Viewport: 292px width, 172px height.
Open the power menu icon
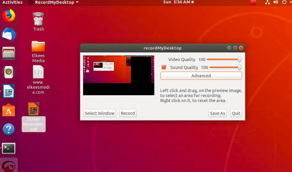pos(284,2)
